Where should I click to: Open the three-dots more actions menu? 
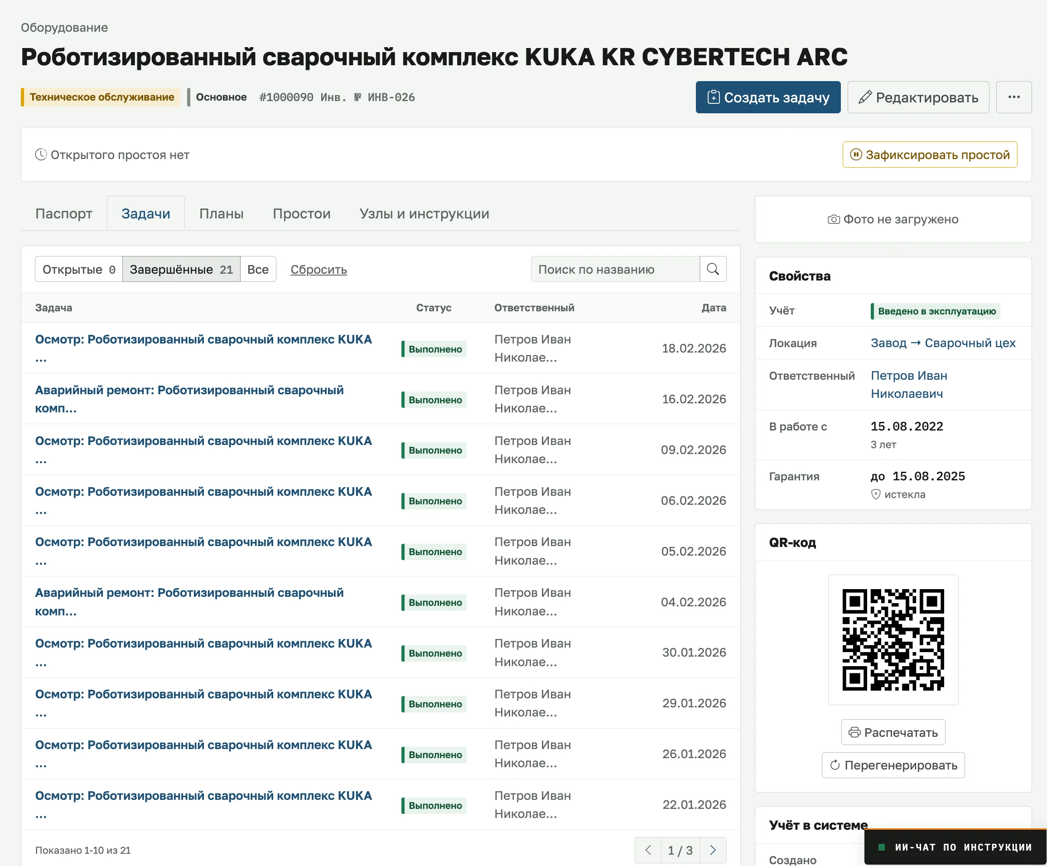pyautogui.click(x=1013, y=97)
